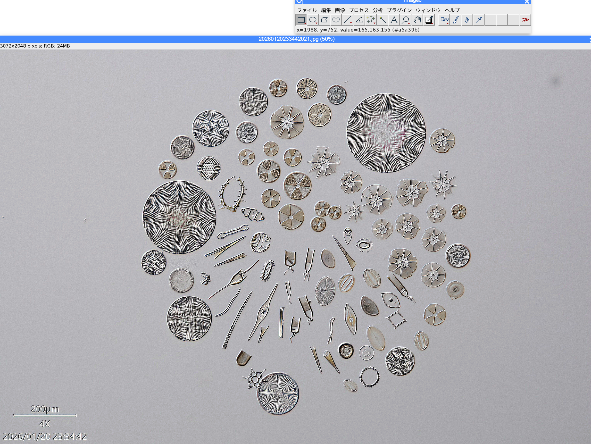Open the 分析 menu
Image resolution: width=591 pixels, height=444 pixels.
click(378, 10)
